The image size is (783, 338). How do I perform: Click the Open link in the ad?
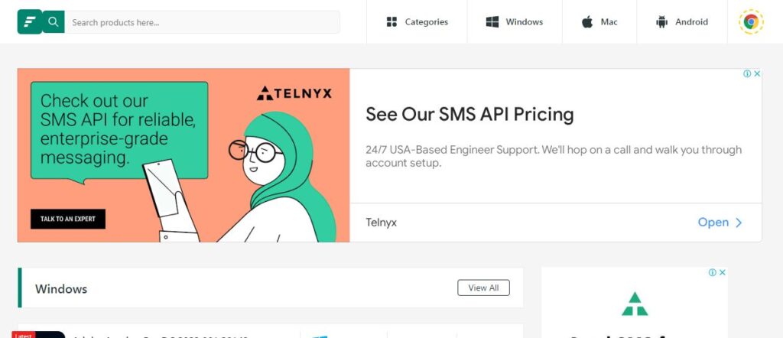pos(713,223)
